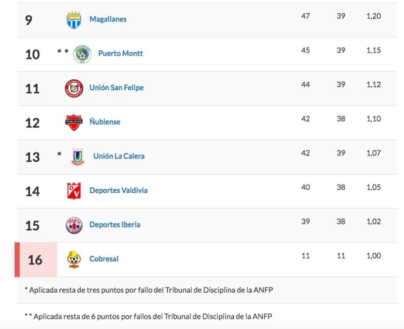Open the Ñublense team link
404x329 pixels.
(105, 122)
